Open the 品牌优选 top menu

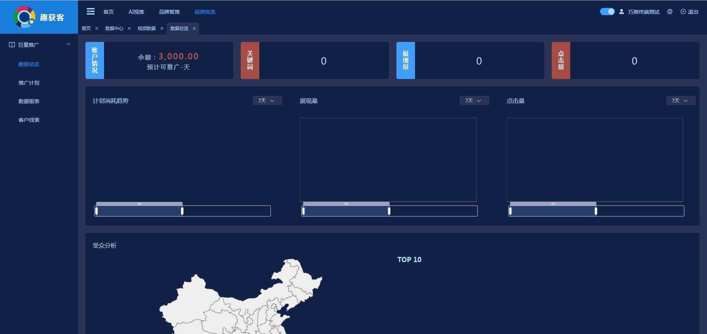pyautogui.click(x=205, y=12)
